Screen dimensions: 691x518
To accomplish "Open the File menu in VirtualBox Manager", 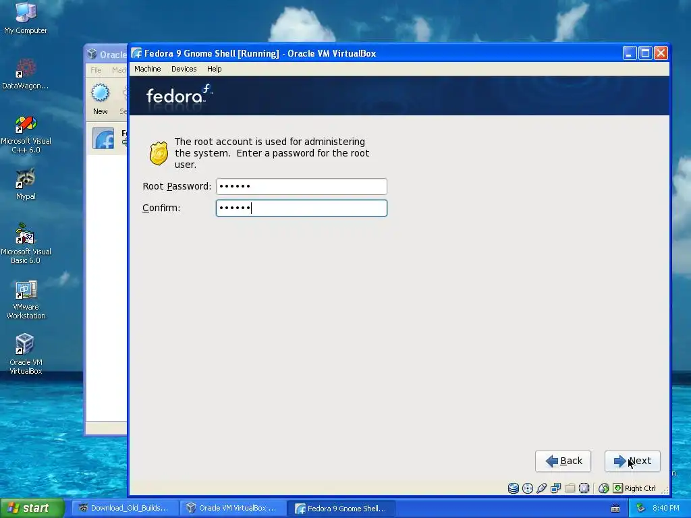I will (x=96, y=70).
